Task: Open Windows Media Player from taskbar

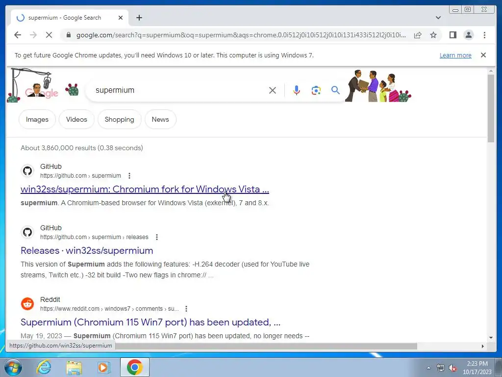Action: coord(104,367)
